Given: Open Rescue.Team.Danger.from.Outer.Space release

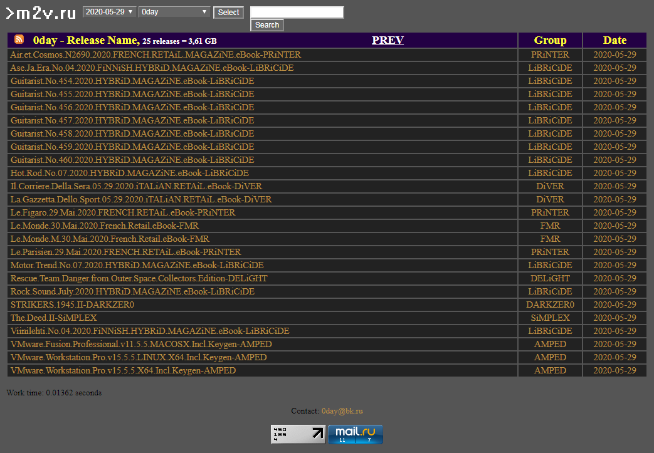Looking at the screenshot, I should [139, 278].
